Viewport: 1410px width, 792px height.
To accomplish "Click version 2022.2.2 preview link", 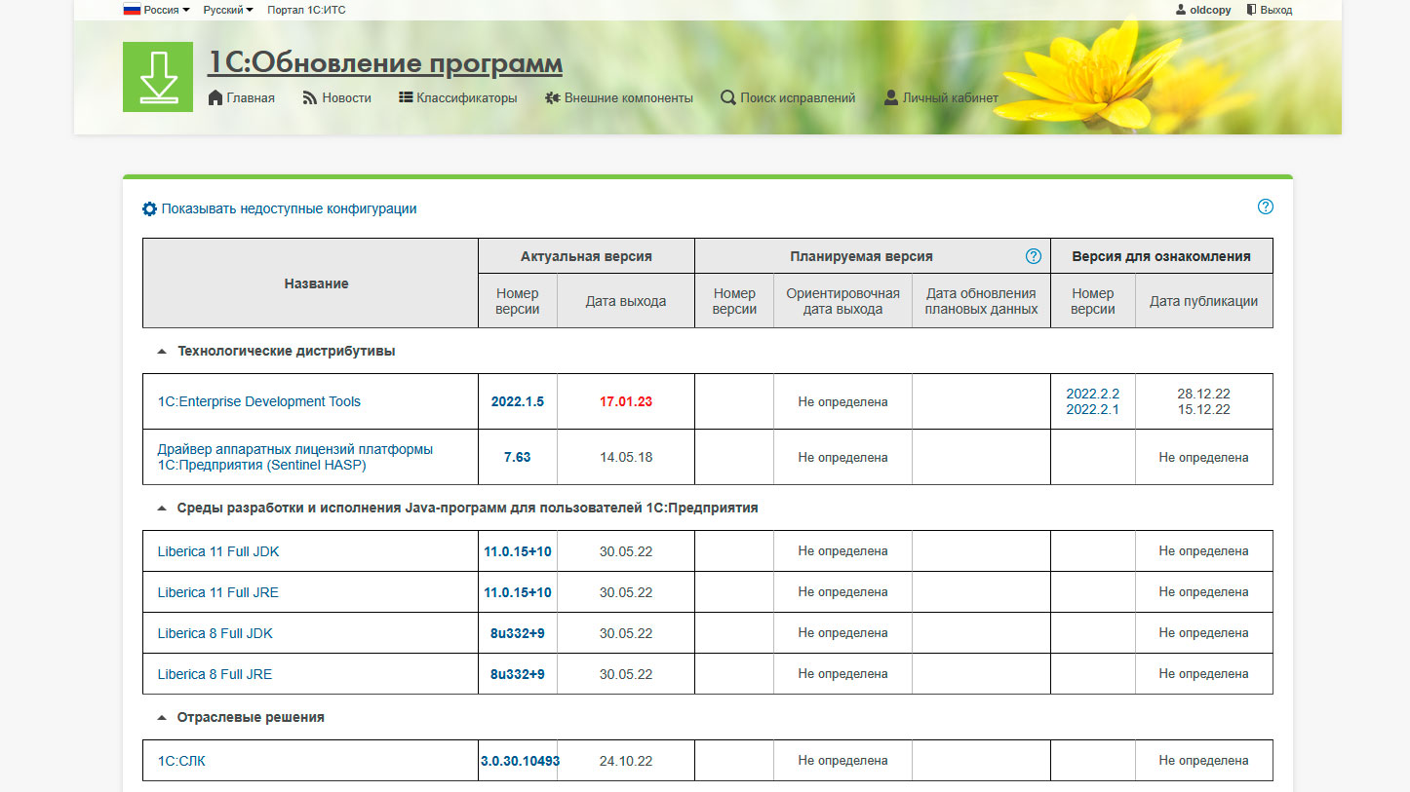I will click(1092, 394).
